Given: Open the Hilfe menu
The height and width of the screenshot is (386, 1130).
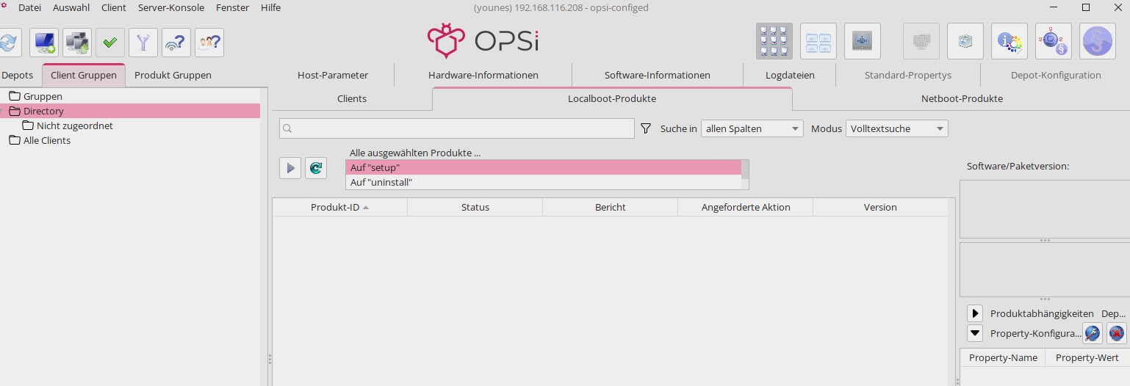Looking at the screenshot, I should (x=270, y=7).
